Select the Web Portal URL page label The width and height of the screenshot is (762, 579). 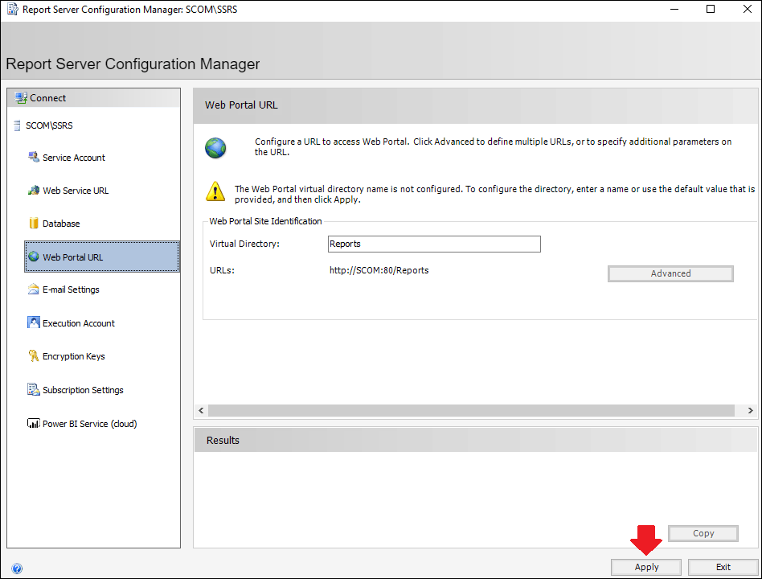coord(73,257)
